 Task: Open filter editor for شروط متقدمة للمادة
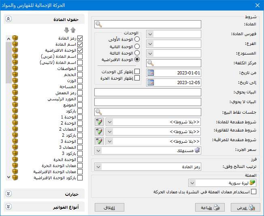pos(99,122)
